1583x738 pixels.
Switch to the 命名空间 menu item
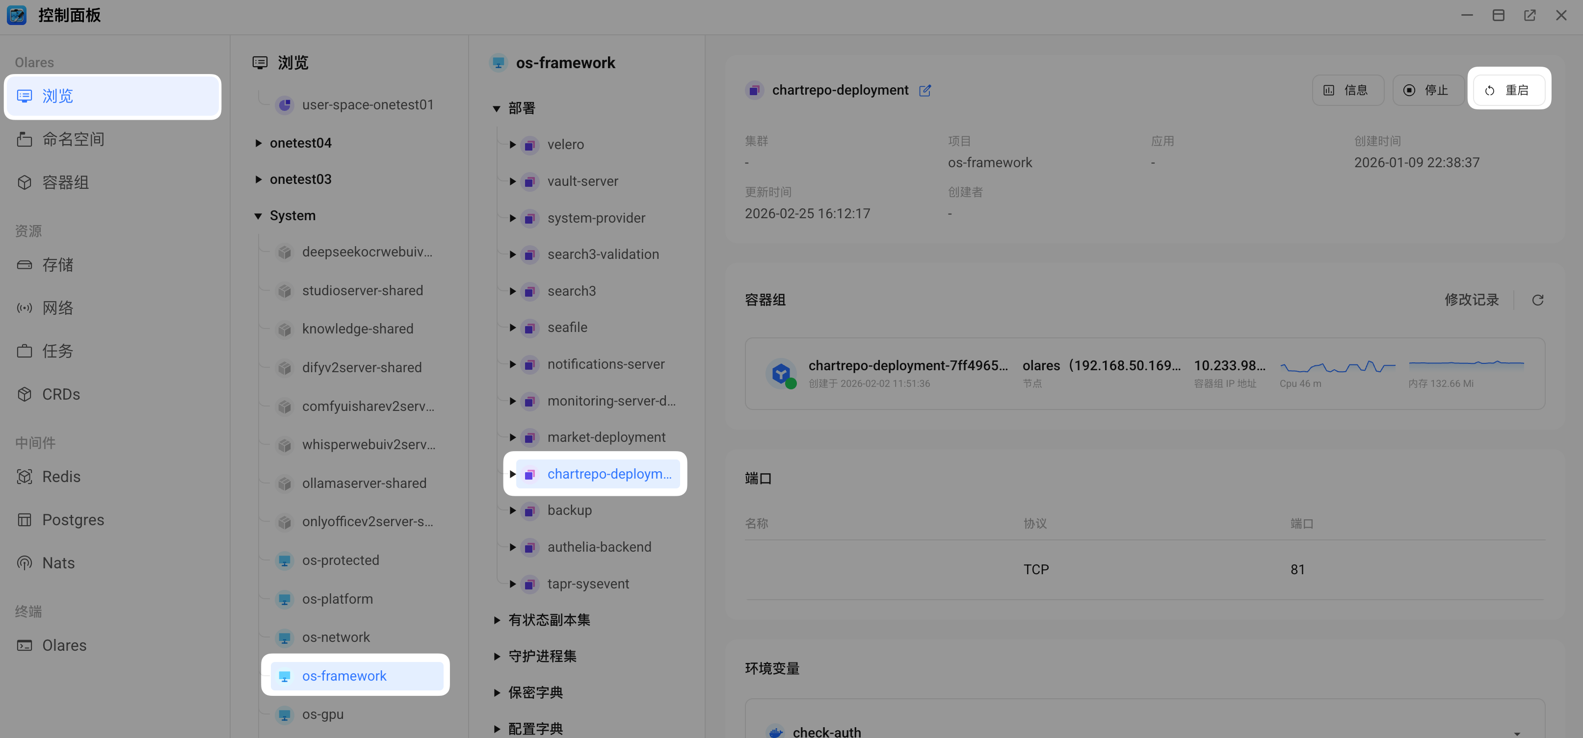pyautogui.click(x=73, y=139)
